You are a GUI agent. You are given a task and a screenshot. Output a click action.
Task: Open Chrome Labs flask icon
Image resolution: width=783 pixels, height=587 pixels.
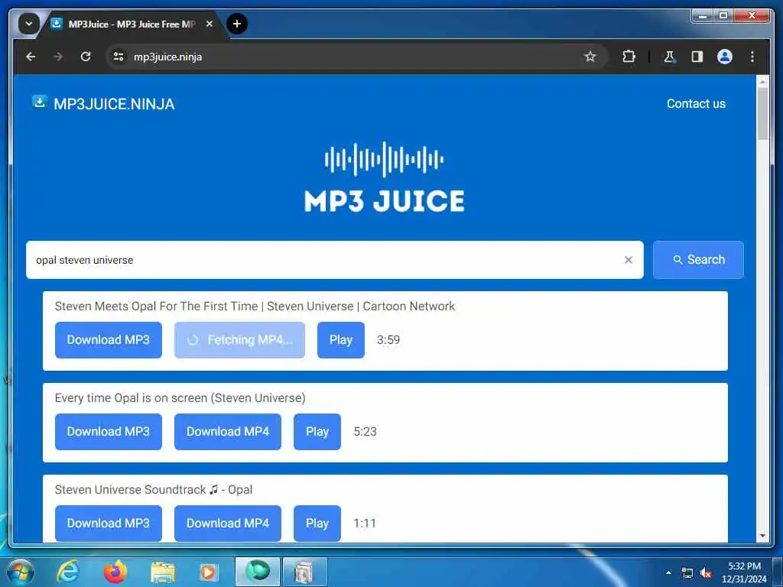pyautogui.click(x=669, y=57)
